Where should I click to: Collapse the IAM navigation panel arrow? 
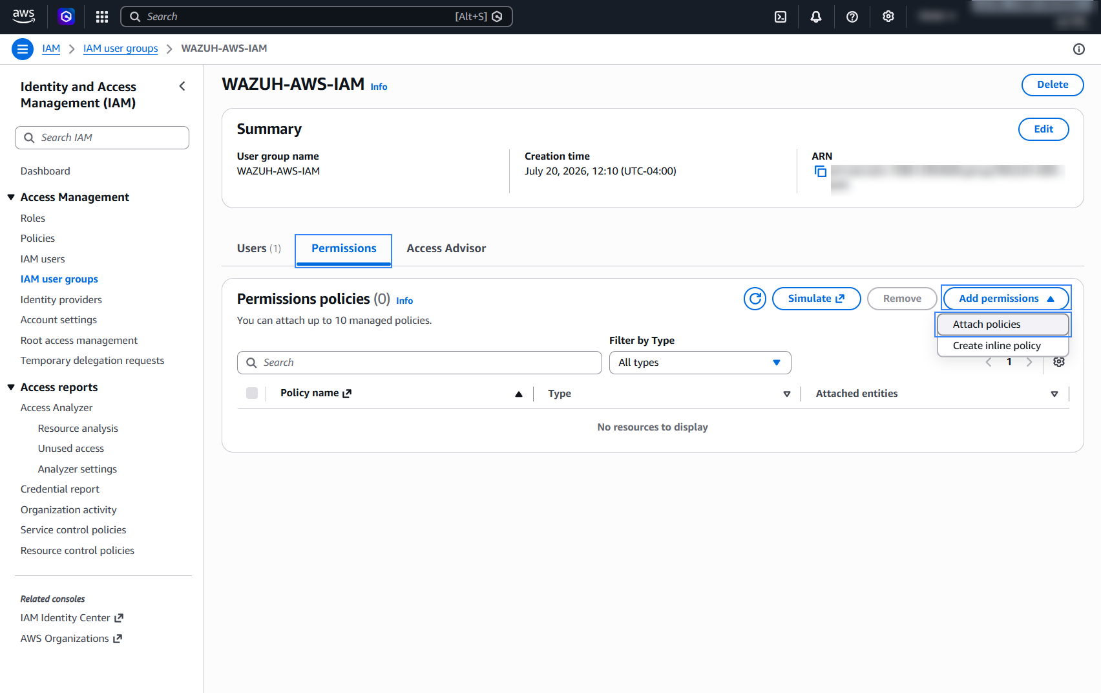182,86
